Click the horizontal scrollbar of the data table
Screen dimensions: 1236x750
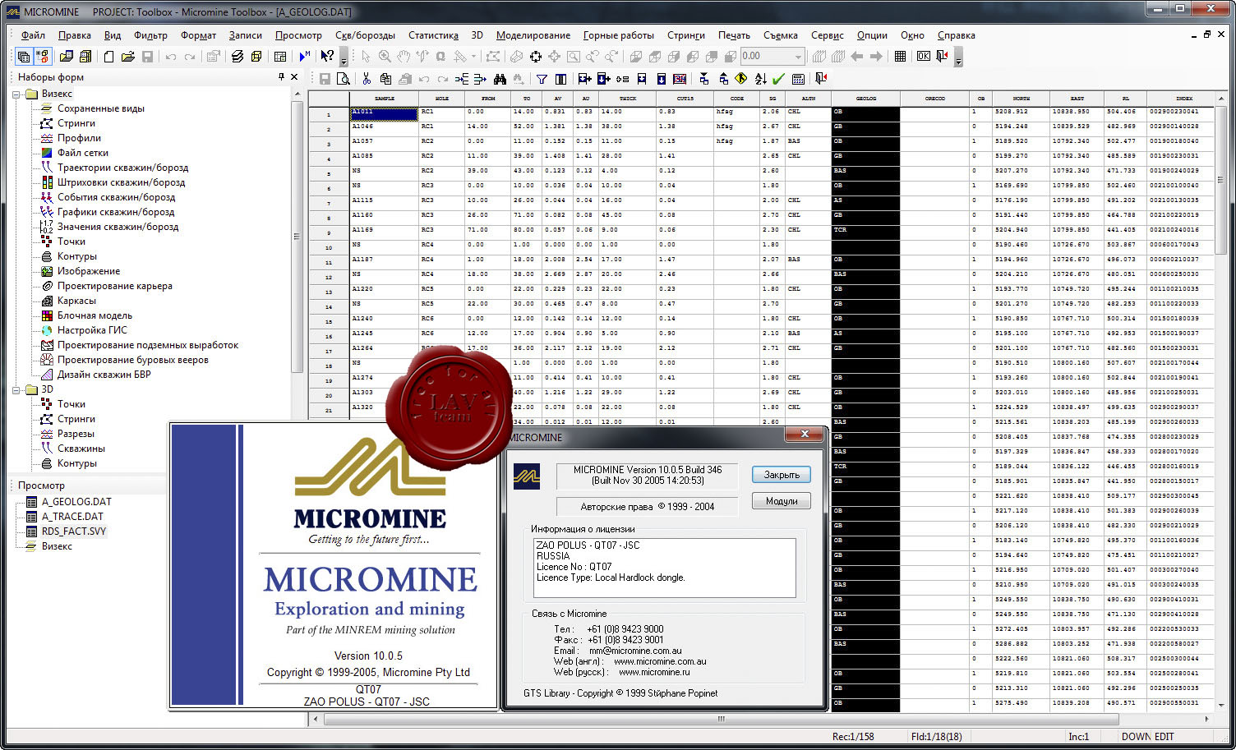[x=721, y=719]
